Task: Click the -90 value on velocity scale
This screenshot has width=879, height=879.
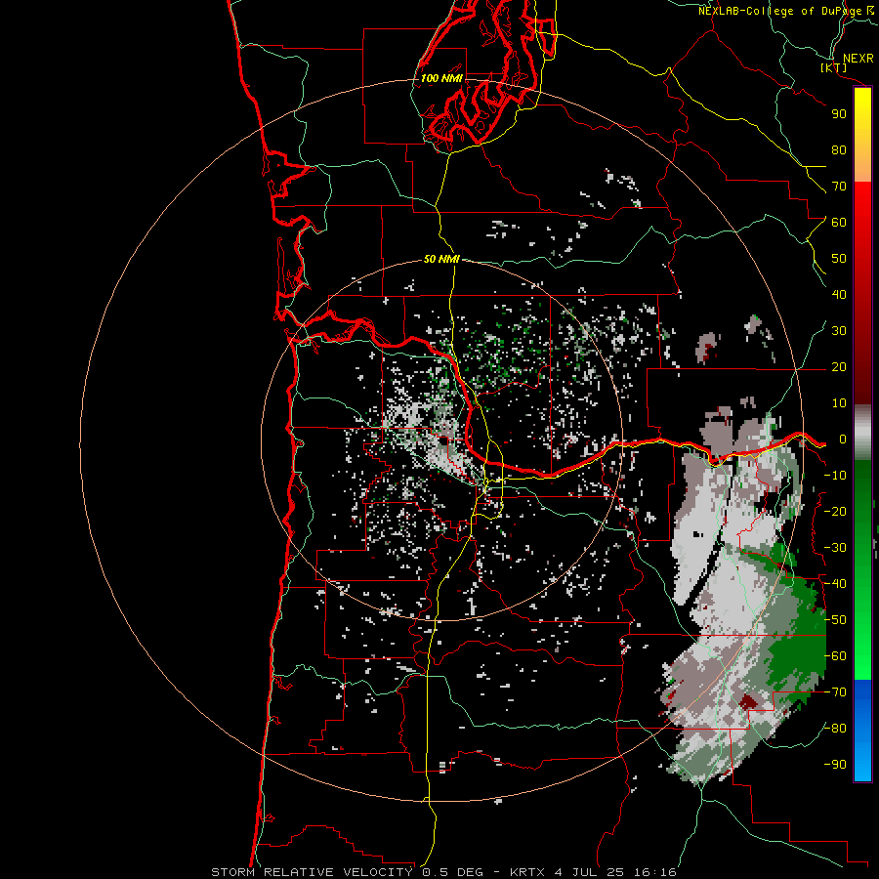Action: 835,765
